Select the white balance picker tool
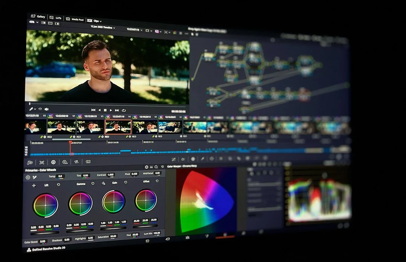 (35, 177)
